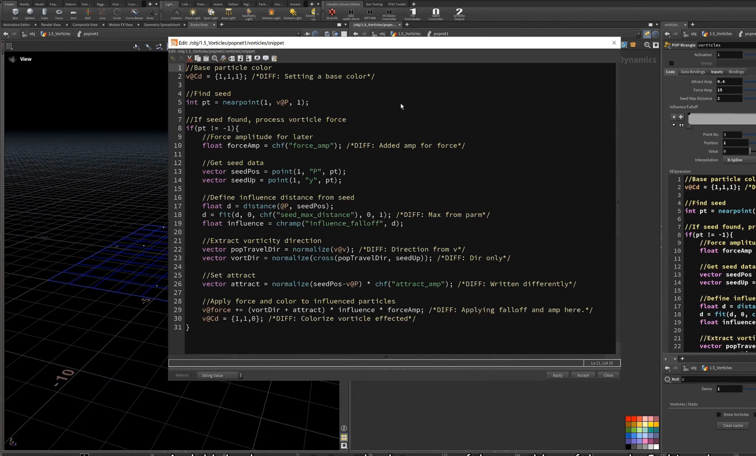The width and height of the screenshot is (756, 456).
Task: Click the Influence Falloff ramp bar
Action: 722,119
